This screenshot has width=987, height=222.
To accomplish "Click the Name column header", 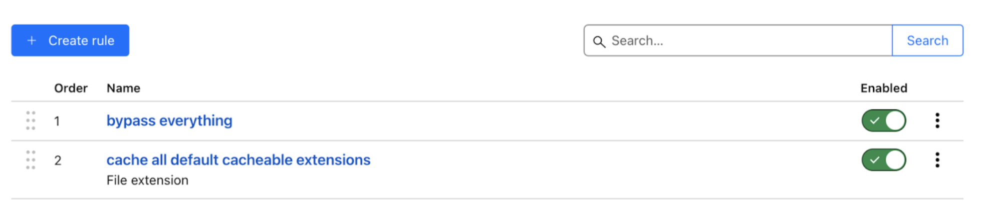I will (x=123, y=88).
